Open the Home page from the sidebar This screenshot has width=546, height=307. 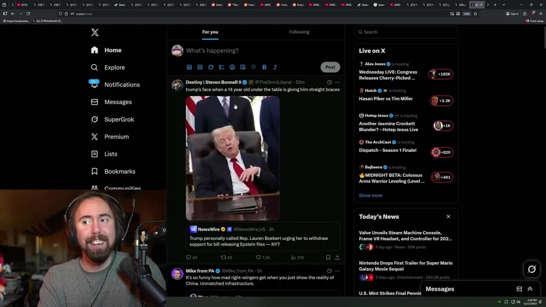click(106, 50)
